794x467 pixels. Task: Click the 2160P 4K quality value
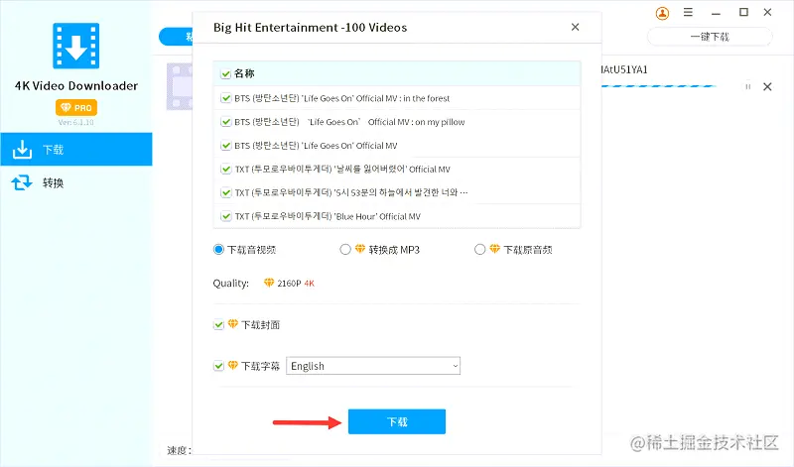pos(296,284)
